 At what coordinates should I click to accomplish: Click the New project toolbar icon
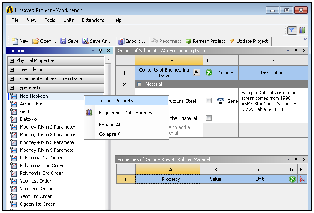coord(15,41)
